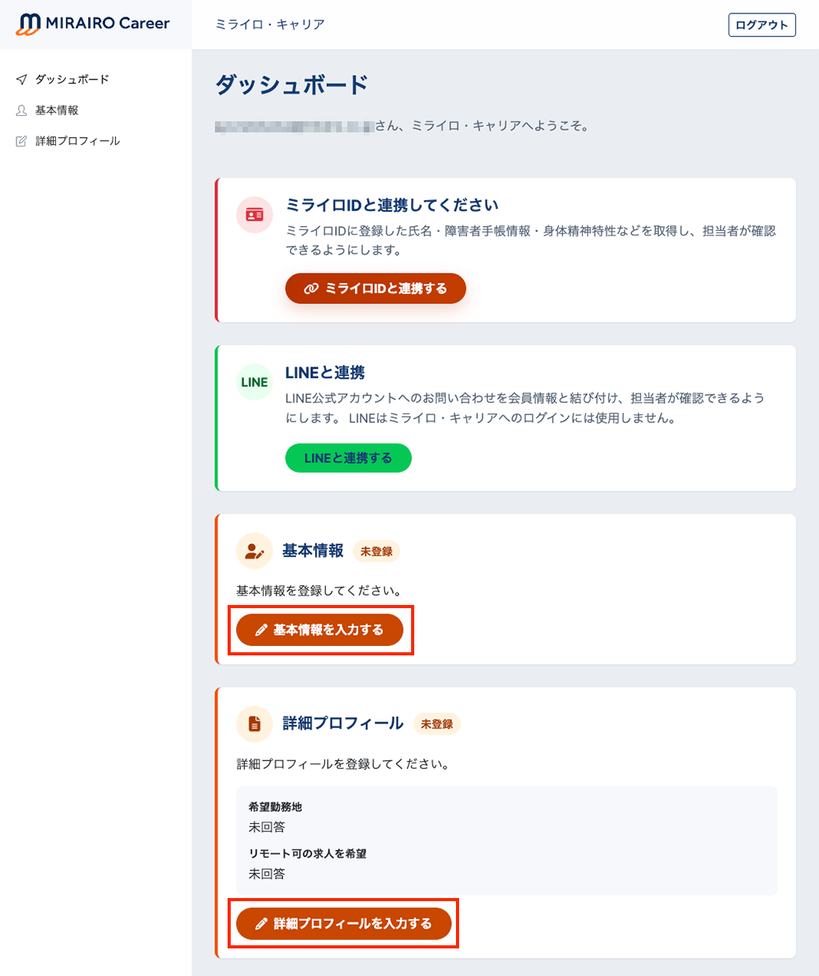Image resolution: width=819 pixels, height=976 pixels.
Task: Open 基本情報 from the sidebar
Action: coord(57,110)
